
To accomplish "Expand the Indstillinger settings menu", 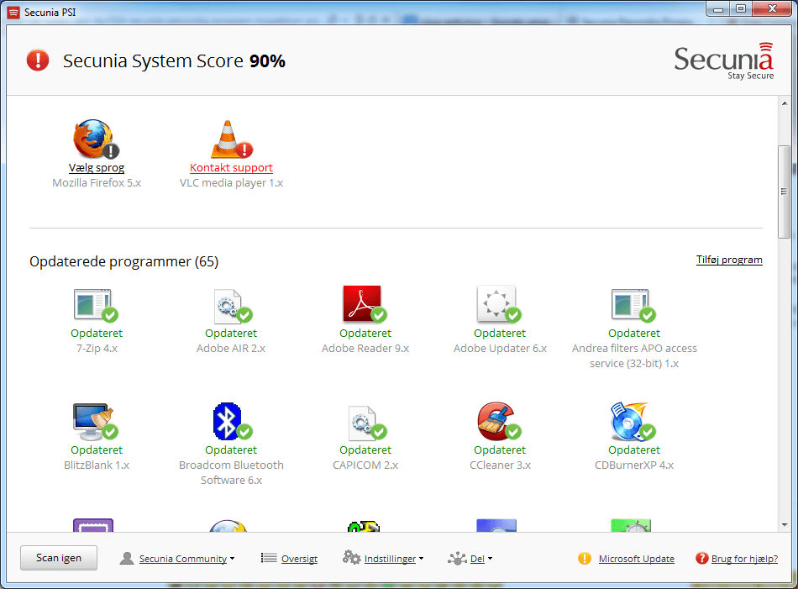I will (x=390, y=559).
